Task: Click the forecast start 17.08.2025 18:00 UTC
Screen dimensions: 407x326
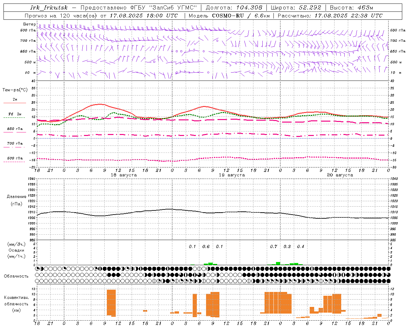Action: point(144,16)
